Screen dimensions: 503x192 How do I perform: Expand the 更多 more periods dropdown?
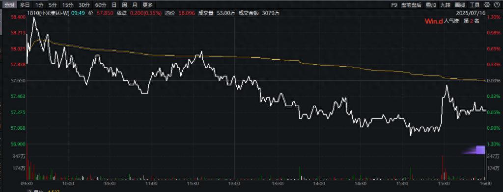(x=147, y=5)
